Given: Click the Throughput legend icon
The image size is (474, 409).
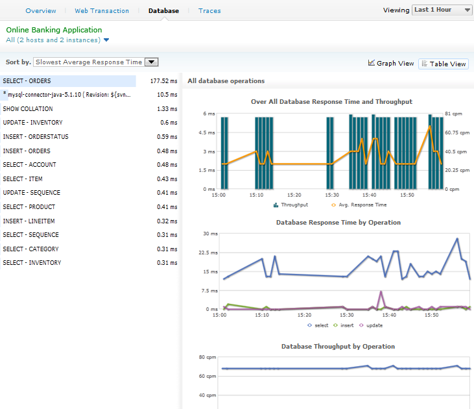Looking at the screenshot, I should click(276, 204).
